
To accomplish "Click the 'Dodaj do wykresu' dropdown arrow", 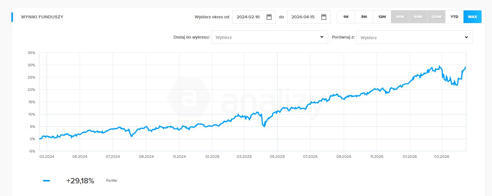I will pos(322,37).
